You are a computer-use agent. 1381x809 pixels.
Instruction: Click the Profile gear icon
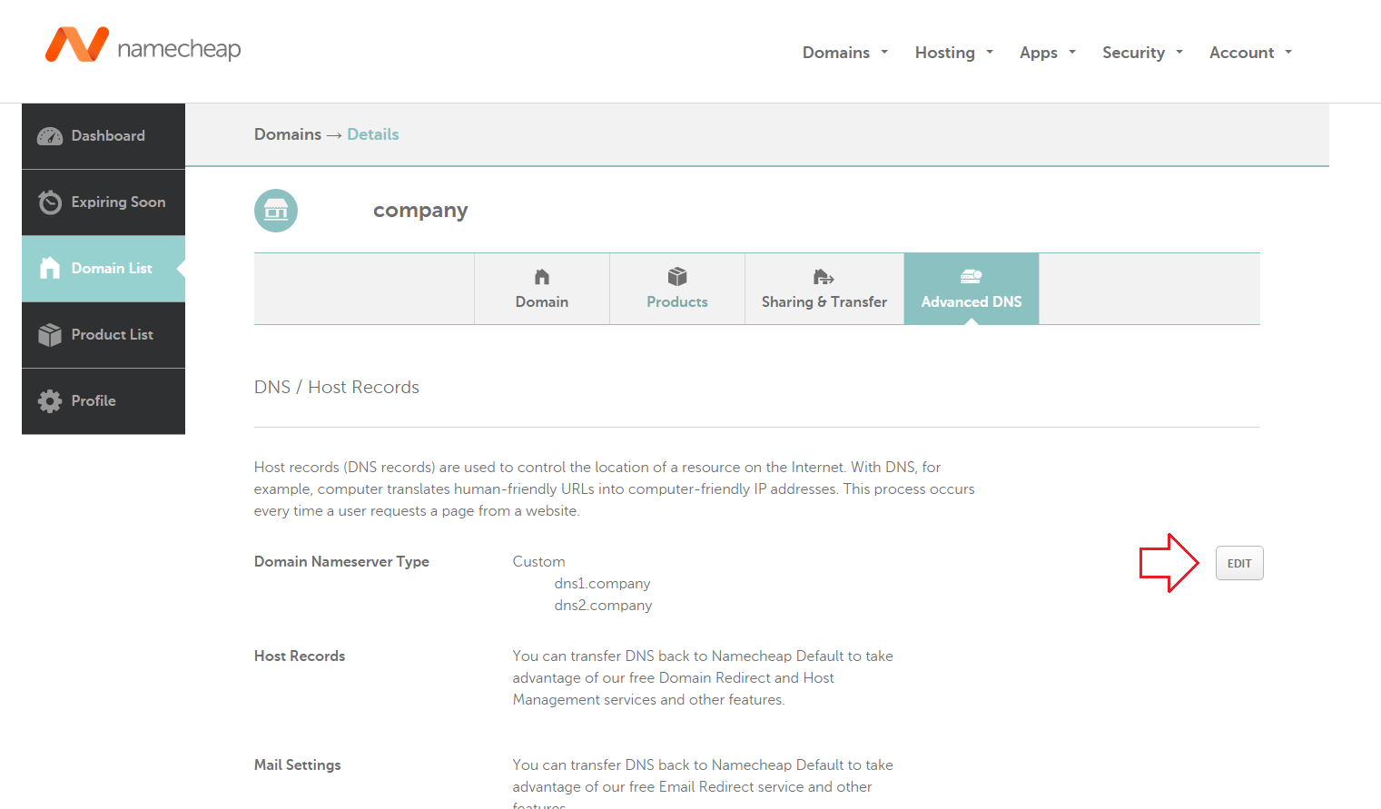pos(50,400)
